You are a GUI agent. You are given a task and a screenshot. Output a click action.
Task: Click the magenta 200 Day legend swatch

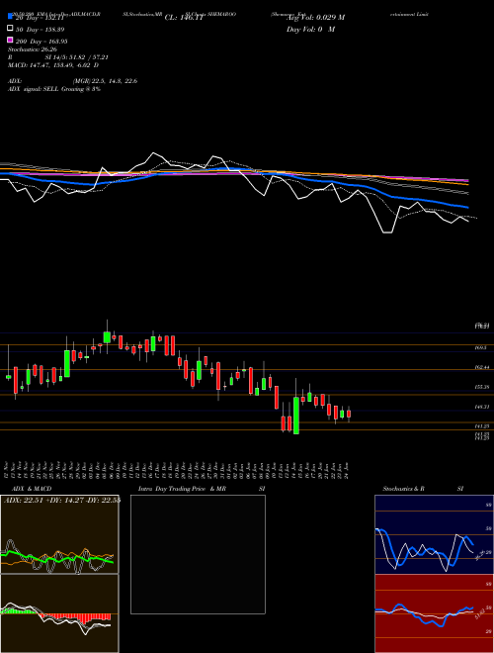click(x=11, y=40)
